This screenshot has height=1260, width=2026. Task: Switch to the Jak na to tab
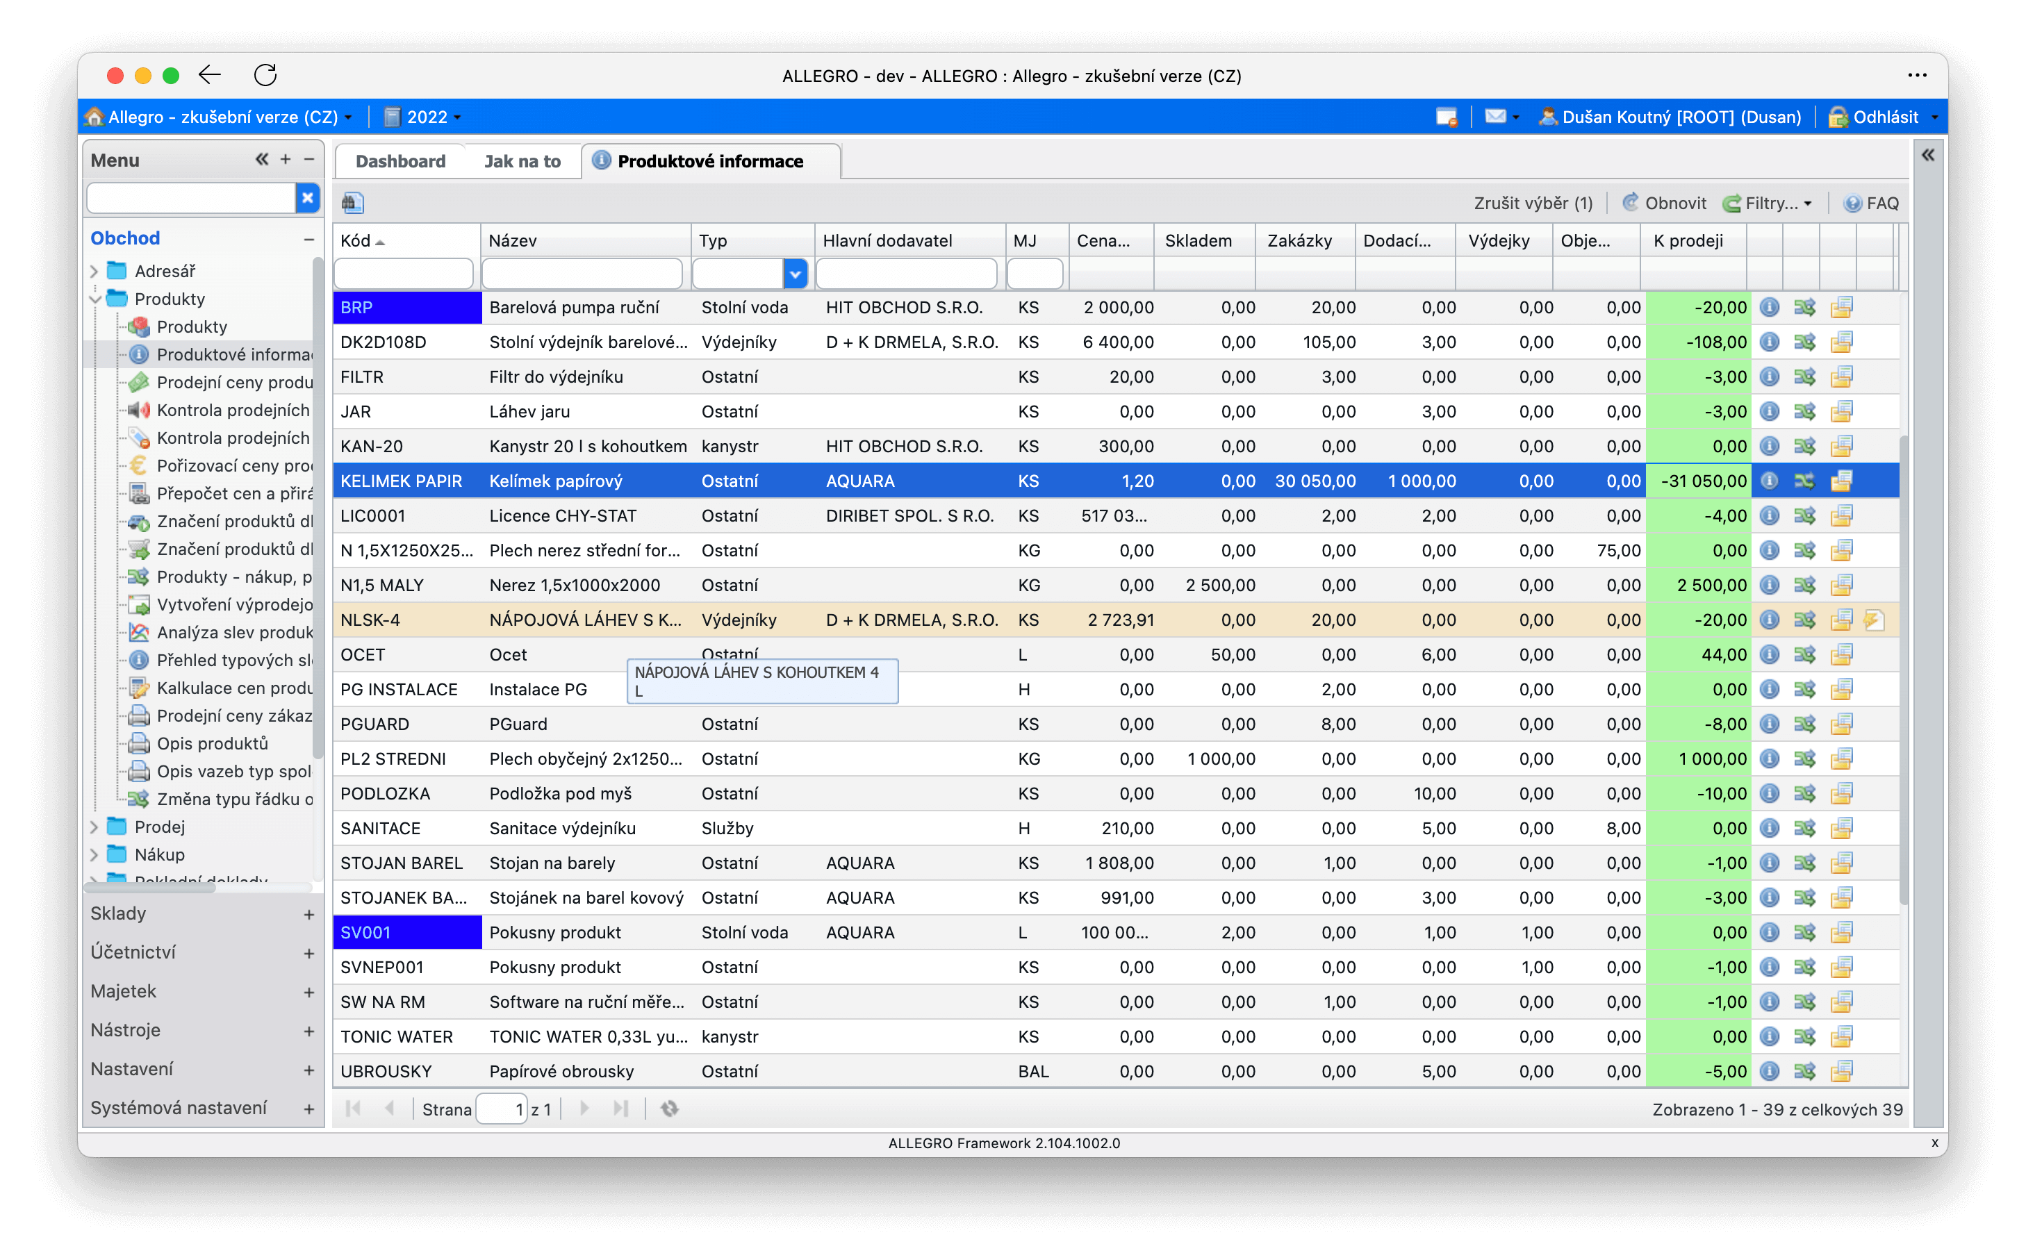tap(522, 161)
